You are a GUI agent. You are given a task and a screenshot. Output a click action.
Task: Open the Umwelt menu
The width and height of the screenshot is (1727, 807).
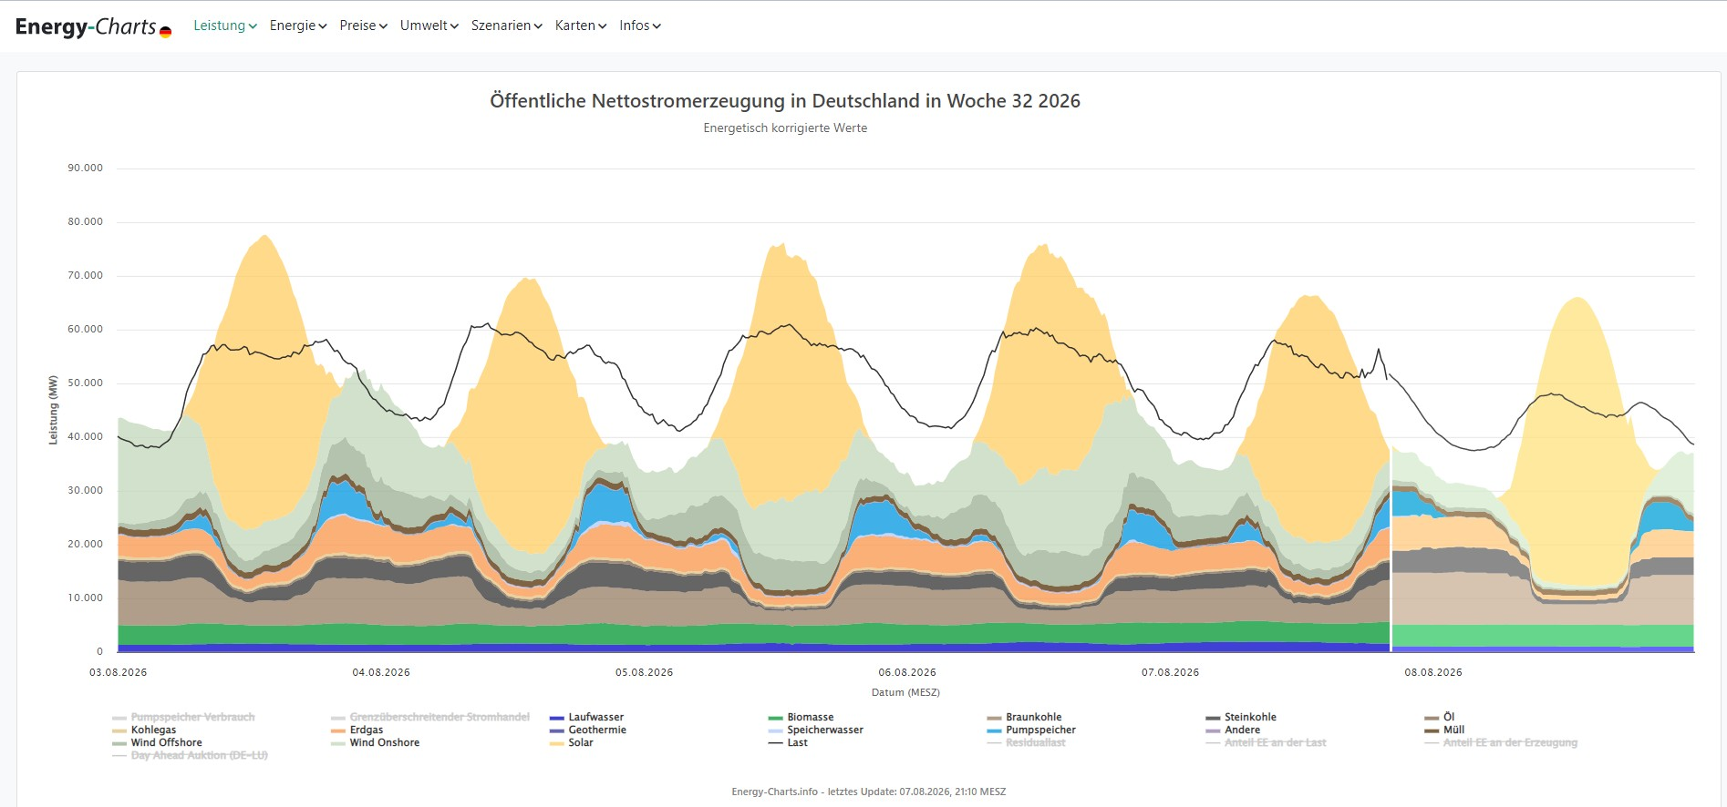[x=429, y=26]
